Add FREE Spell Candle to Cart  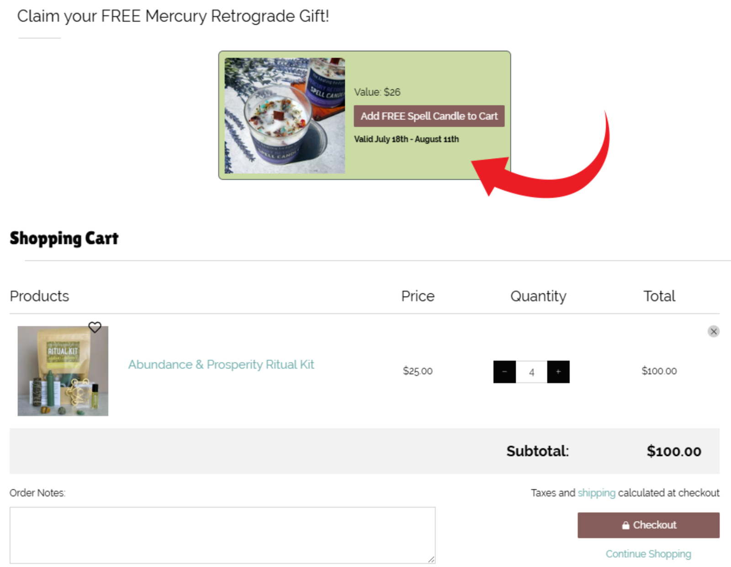click(429, 116)
